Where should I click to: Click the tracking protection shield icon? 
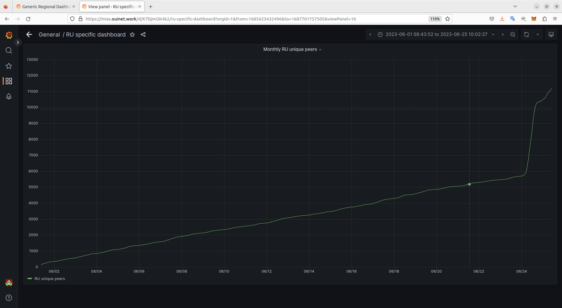(72, 19)
